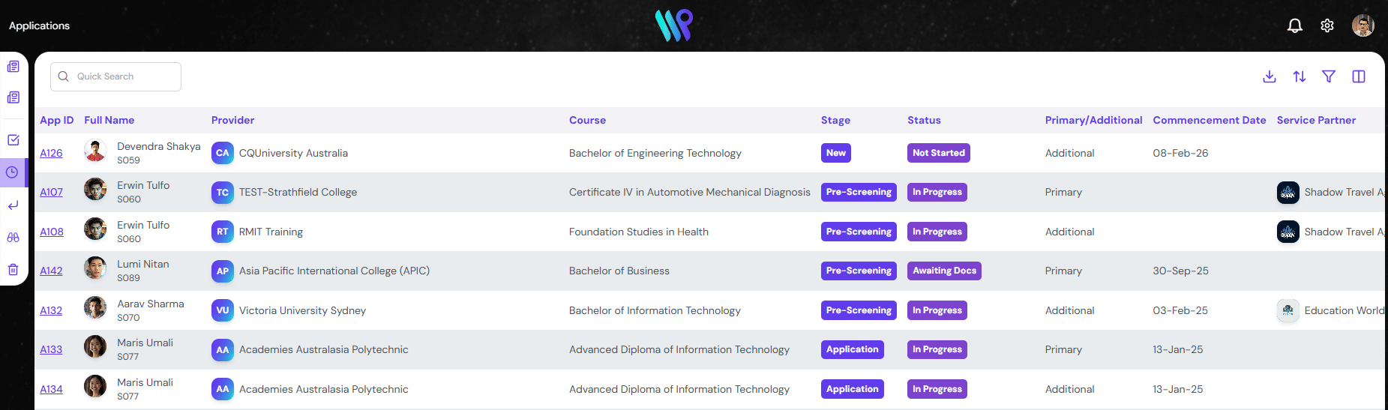Click the Awaiting Docs status badge
The height and width of the screenshot is (410, 1388).
[944, 271]
